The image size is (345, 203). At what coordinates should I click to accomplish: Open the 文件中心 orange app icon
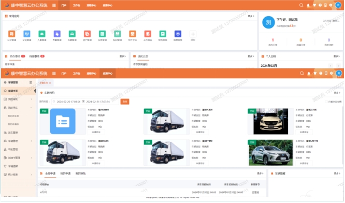coord(133,34)
